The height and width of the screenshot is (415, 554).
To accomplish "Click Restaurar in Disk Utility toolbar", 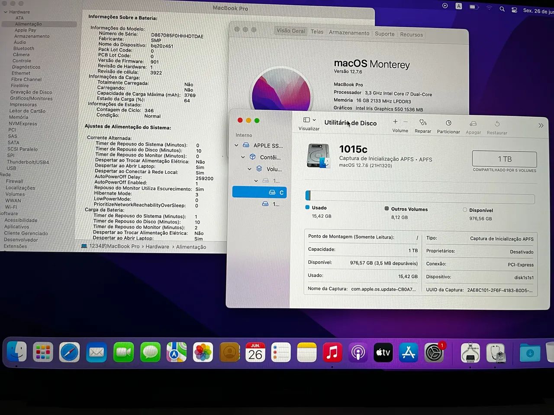I will 497,128.
